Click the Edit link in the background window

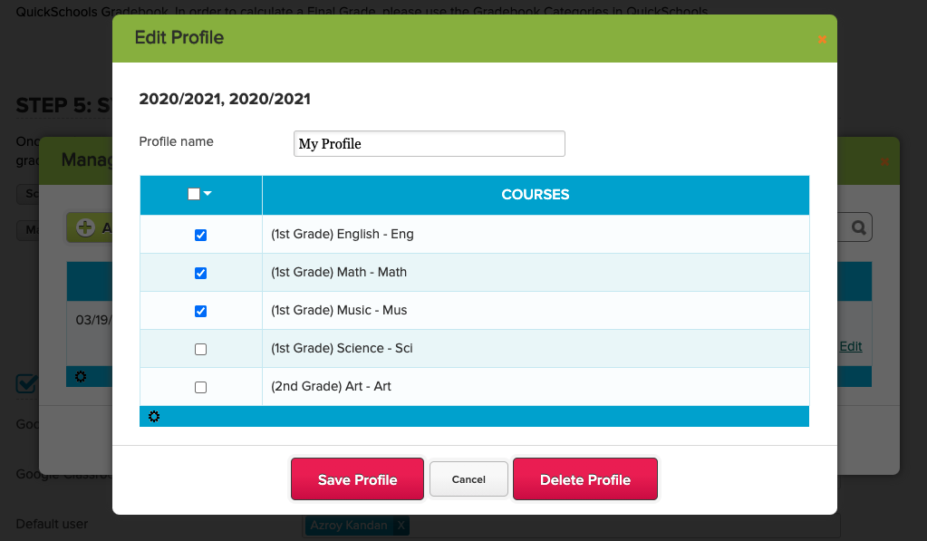coord(851,346)
